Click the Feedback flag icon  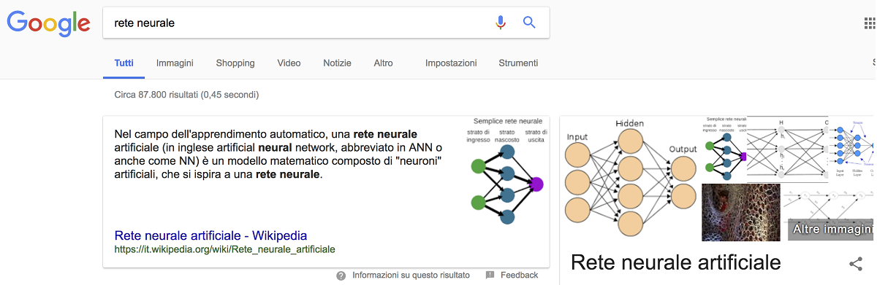click(490, 276)
